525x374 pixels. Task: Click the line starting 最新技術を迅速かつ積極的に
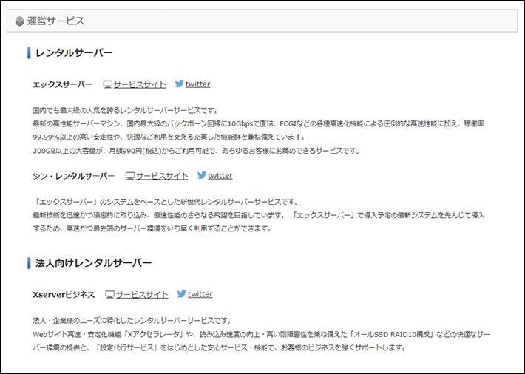[x=259, y=215]
